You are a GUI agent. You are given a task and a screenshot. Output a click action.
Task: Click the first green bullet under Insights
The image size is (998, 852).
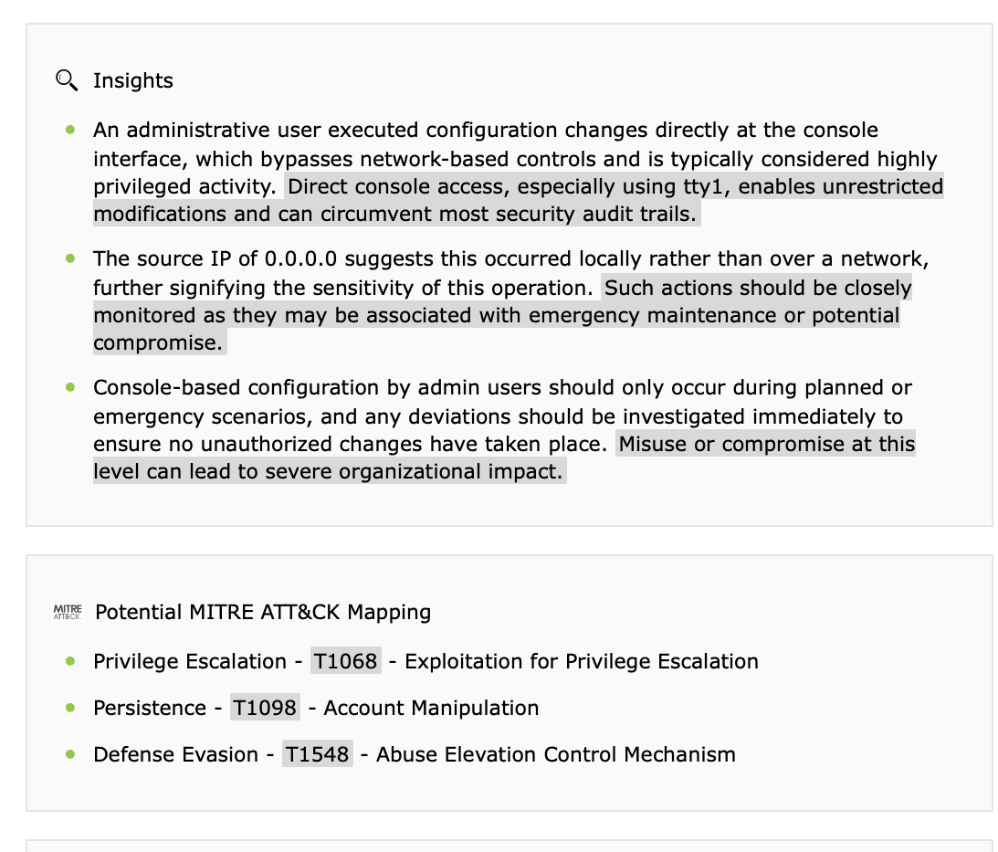click(x=70, y=130)
